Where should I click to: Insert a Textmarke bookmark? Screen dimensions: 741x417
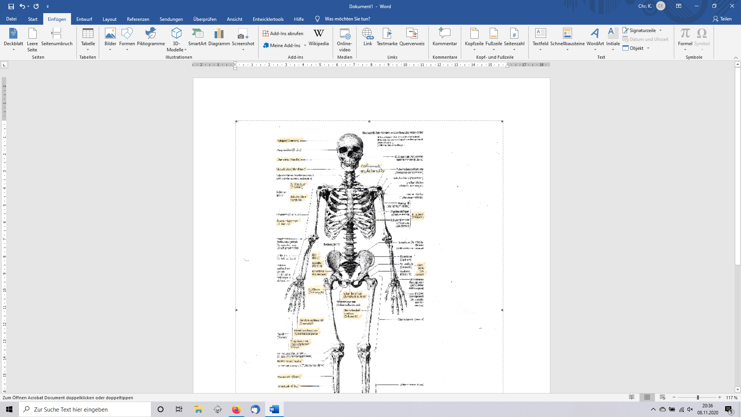(387, 37)
